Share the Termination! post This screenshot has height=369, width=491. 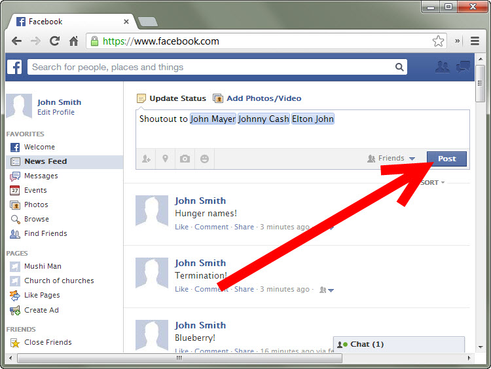pos(244,289)
